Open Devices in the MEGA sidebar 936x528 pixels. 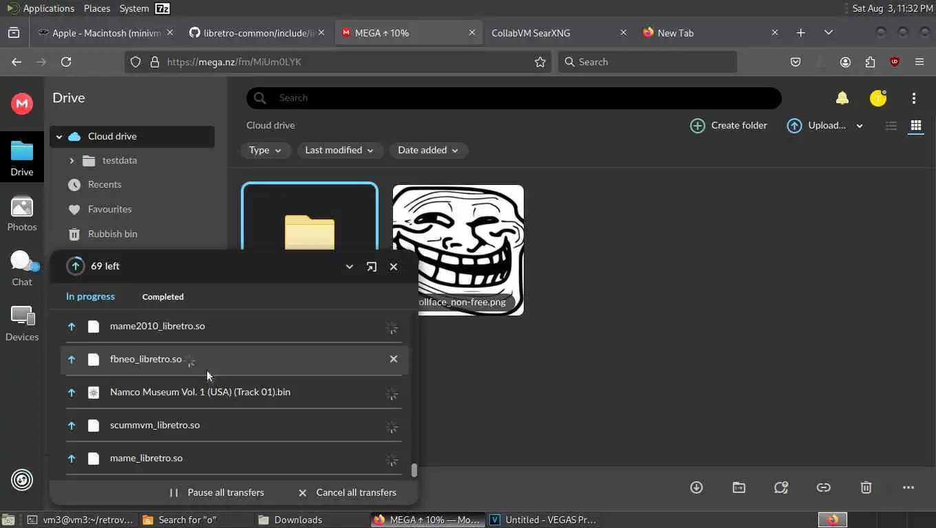click(22, 324)
